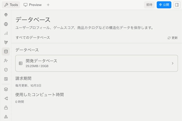Click the sparkles sidebar icon

pos(6,42)
